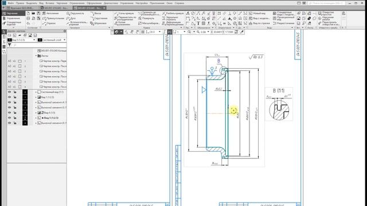
Task: Activate the Усечь кривую trim tool
Action: pyautogui.click(x=124, y=13)
